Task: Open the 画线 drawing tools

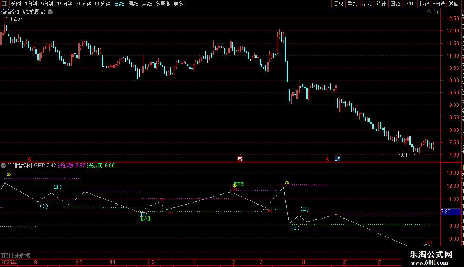Action: click(395, 4)
